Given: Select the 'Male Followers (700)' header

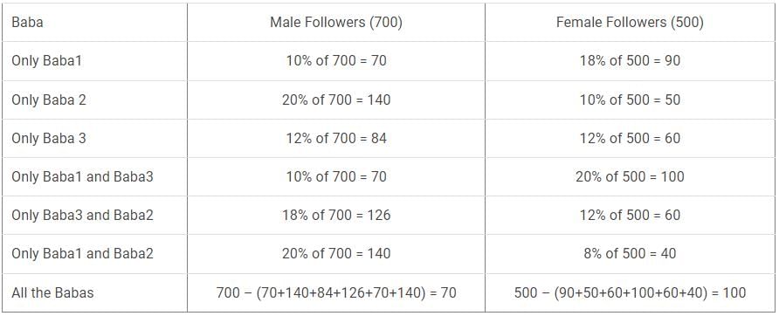Looking at the screenshot, I should (x=336, y=23).
